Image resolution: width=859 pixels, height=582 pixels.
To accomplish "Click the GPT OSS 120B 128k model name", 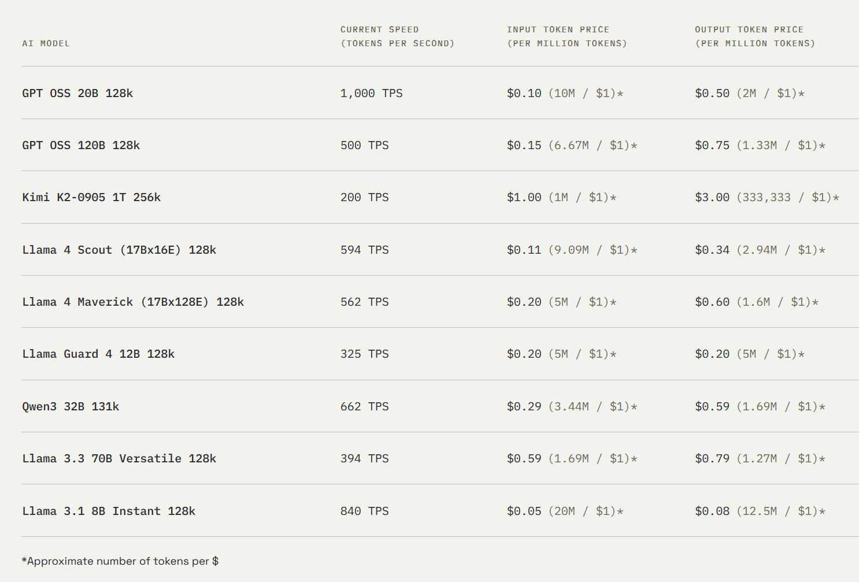I will coord(81,145).
